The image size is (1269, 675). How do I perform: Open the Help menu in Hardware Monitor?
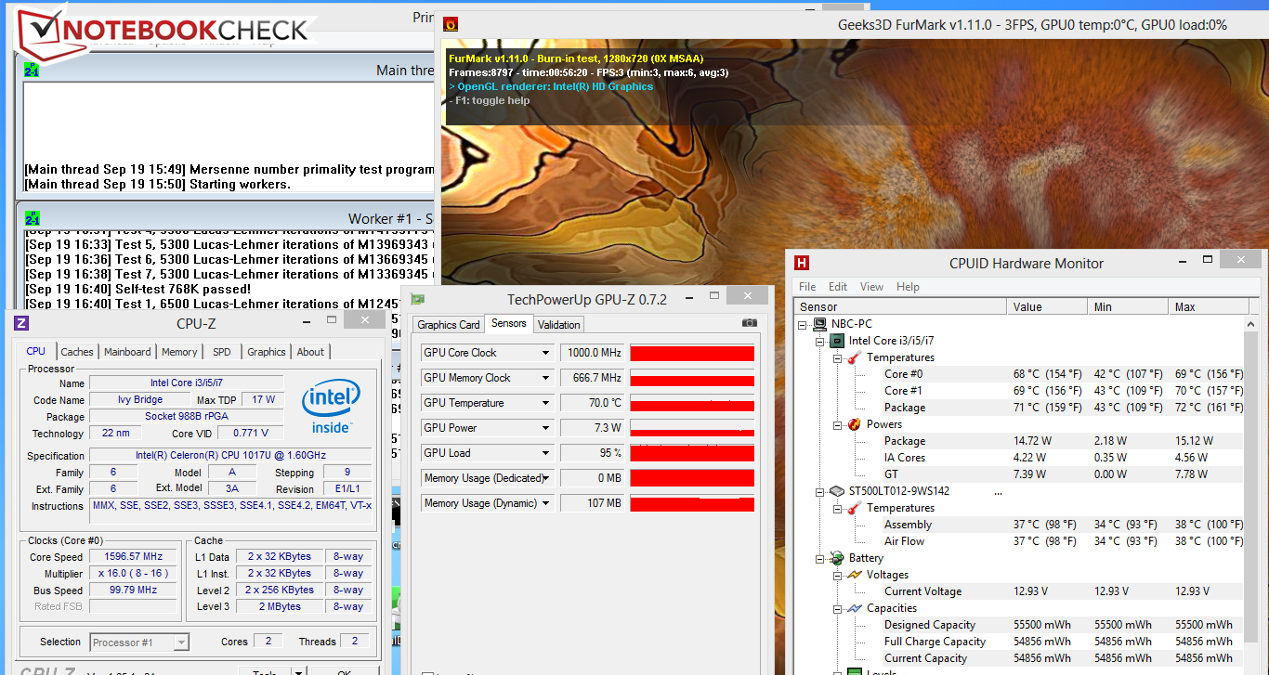[x=908, y=287]
